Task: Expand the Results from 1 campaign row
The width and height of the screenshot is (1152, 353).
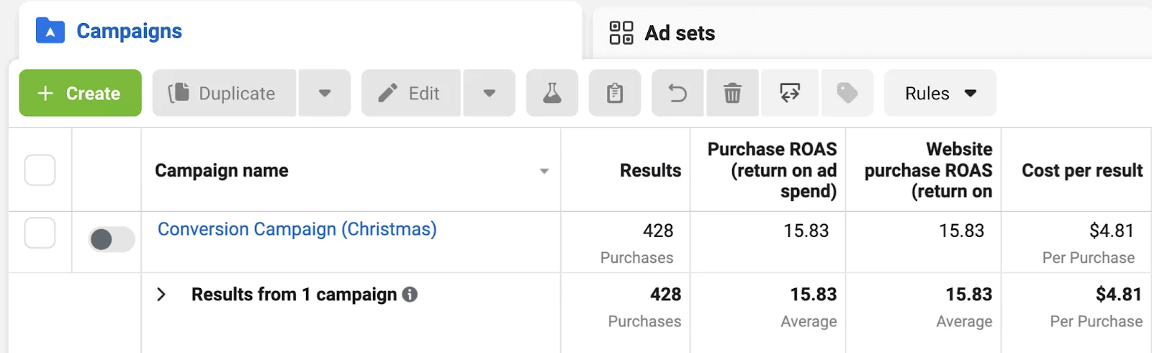Action: click(161, 294)
